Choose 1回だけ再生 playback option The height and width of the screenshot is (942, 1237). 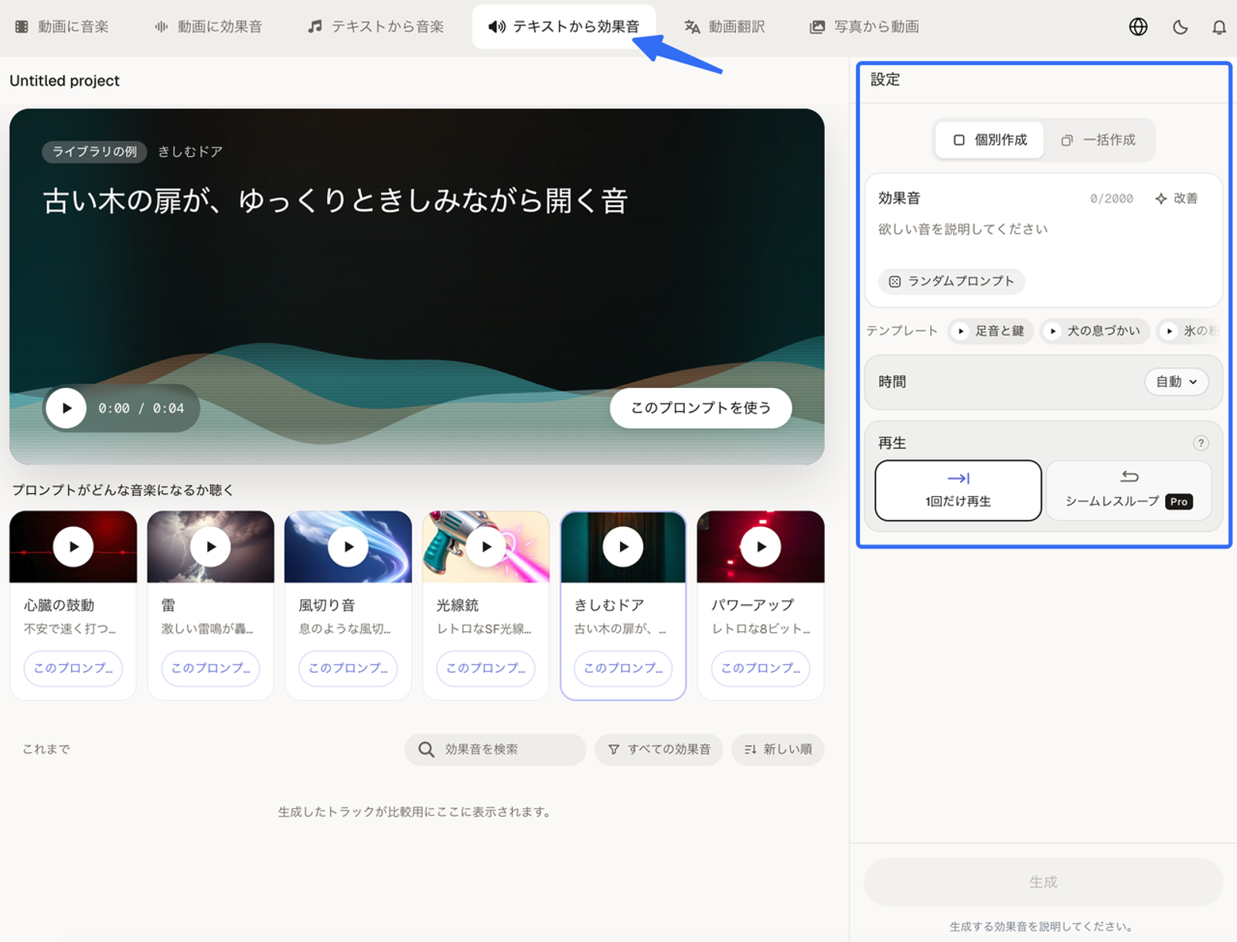click(958, 491)
